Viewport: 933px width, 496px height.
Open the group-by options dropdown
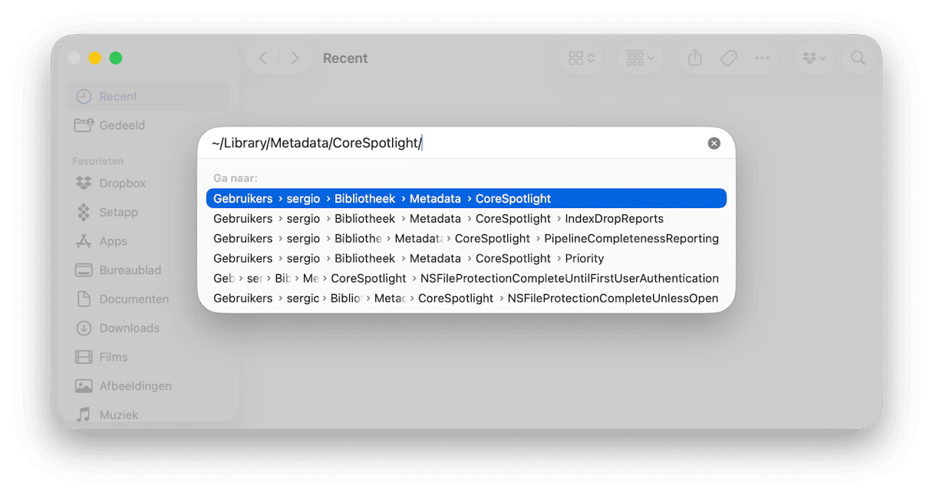point(640,58)
